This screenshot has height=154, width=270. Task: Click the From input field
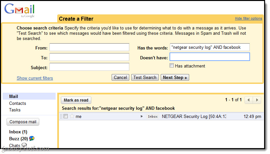point(89,47)
